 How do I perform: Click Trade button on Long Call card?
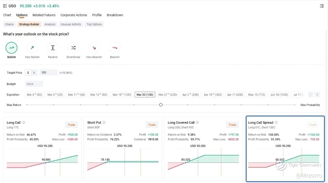71,125
